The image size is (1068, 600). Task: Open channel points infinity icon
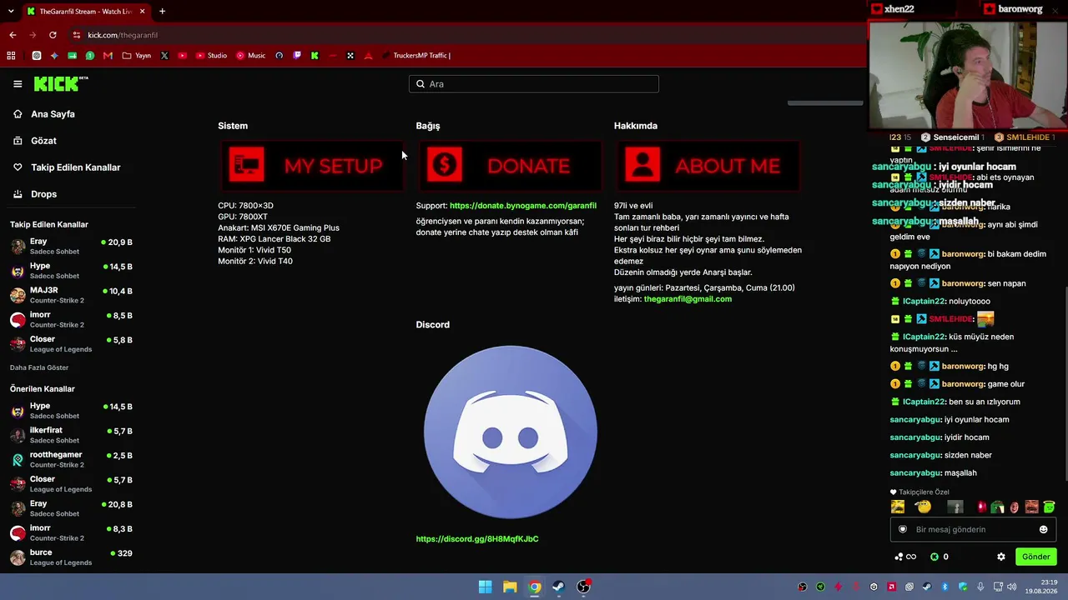905,557
